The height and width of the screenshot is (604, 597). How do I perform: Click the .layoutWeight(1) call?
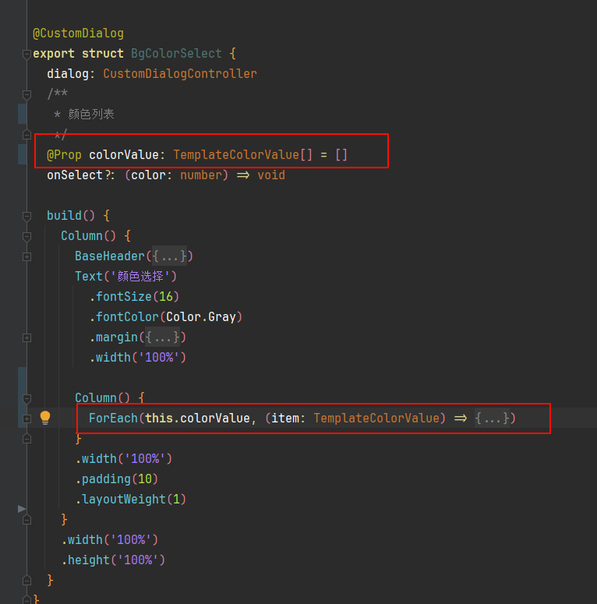pos(131,500)
